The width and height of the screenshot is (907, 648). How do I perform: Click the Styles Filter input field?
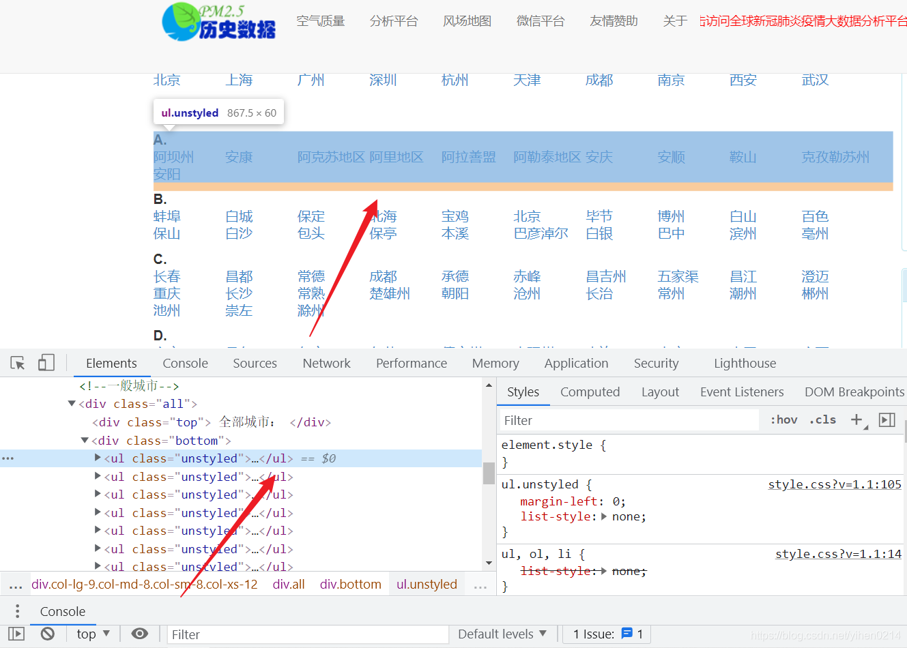629,420
